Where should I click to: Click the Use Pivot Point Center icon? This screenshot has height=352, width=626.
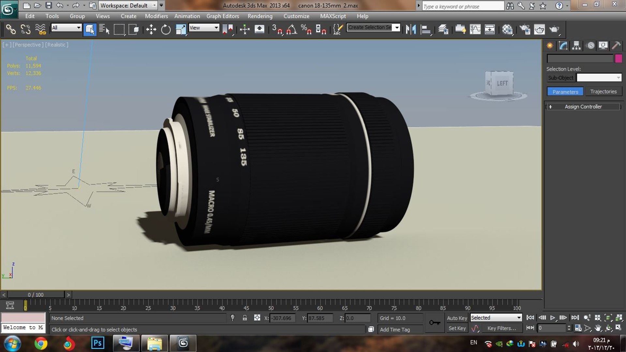[228, 29]
